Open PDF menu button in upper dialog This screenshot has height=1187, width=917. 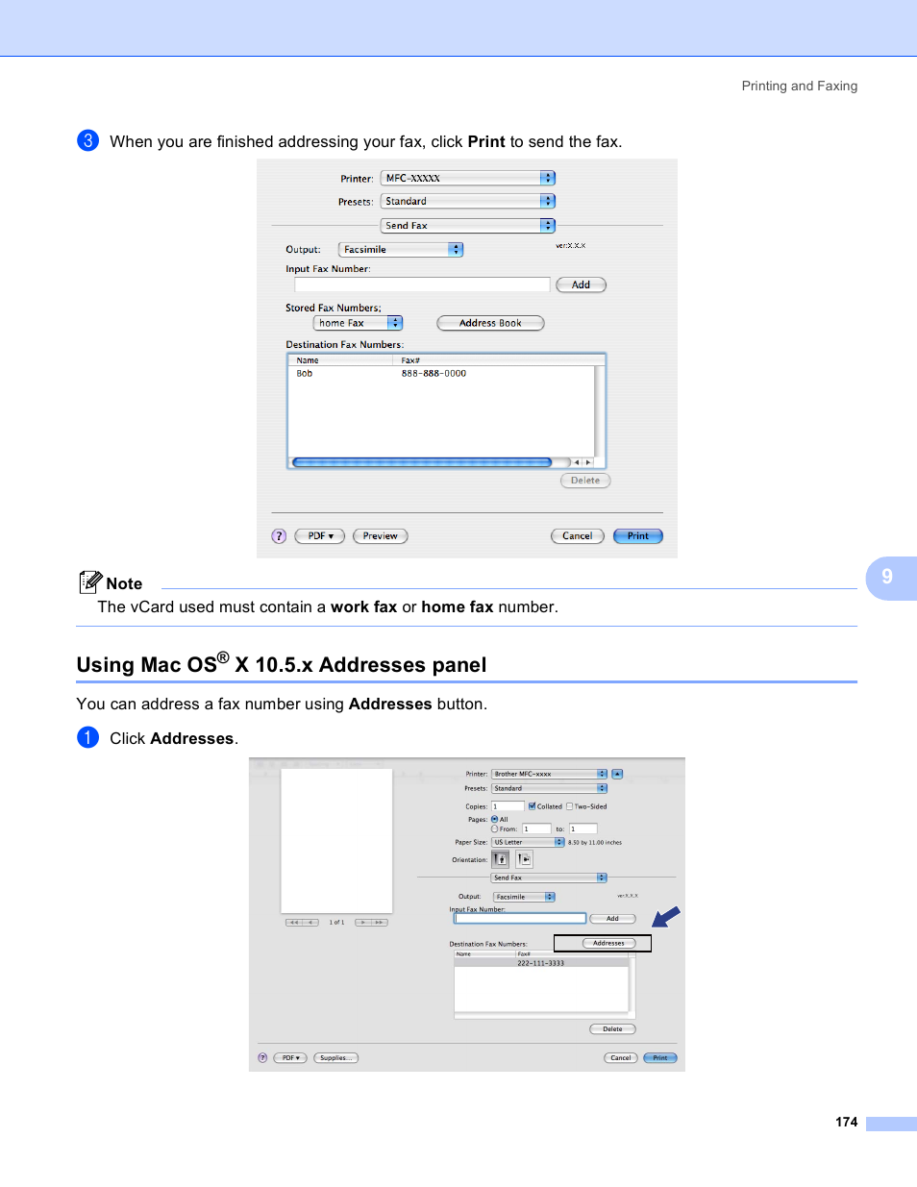(320, 536)
